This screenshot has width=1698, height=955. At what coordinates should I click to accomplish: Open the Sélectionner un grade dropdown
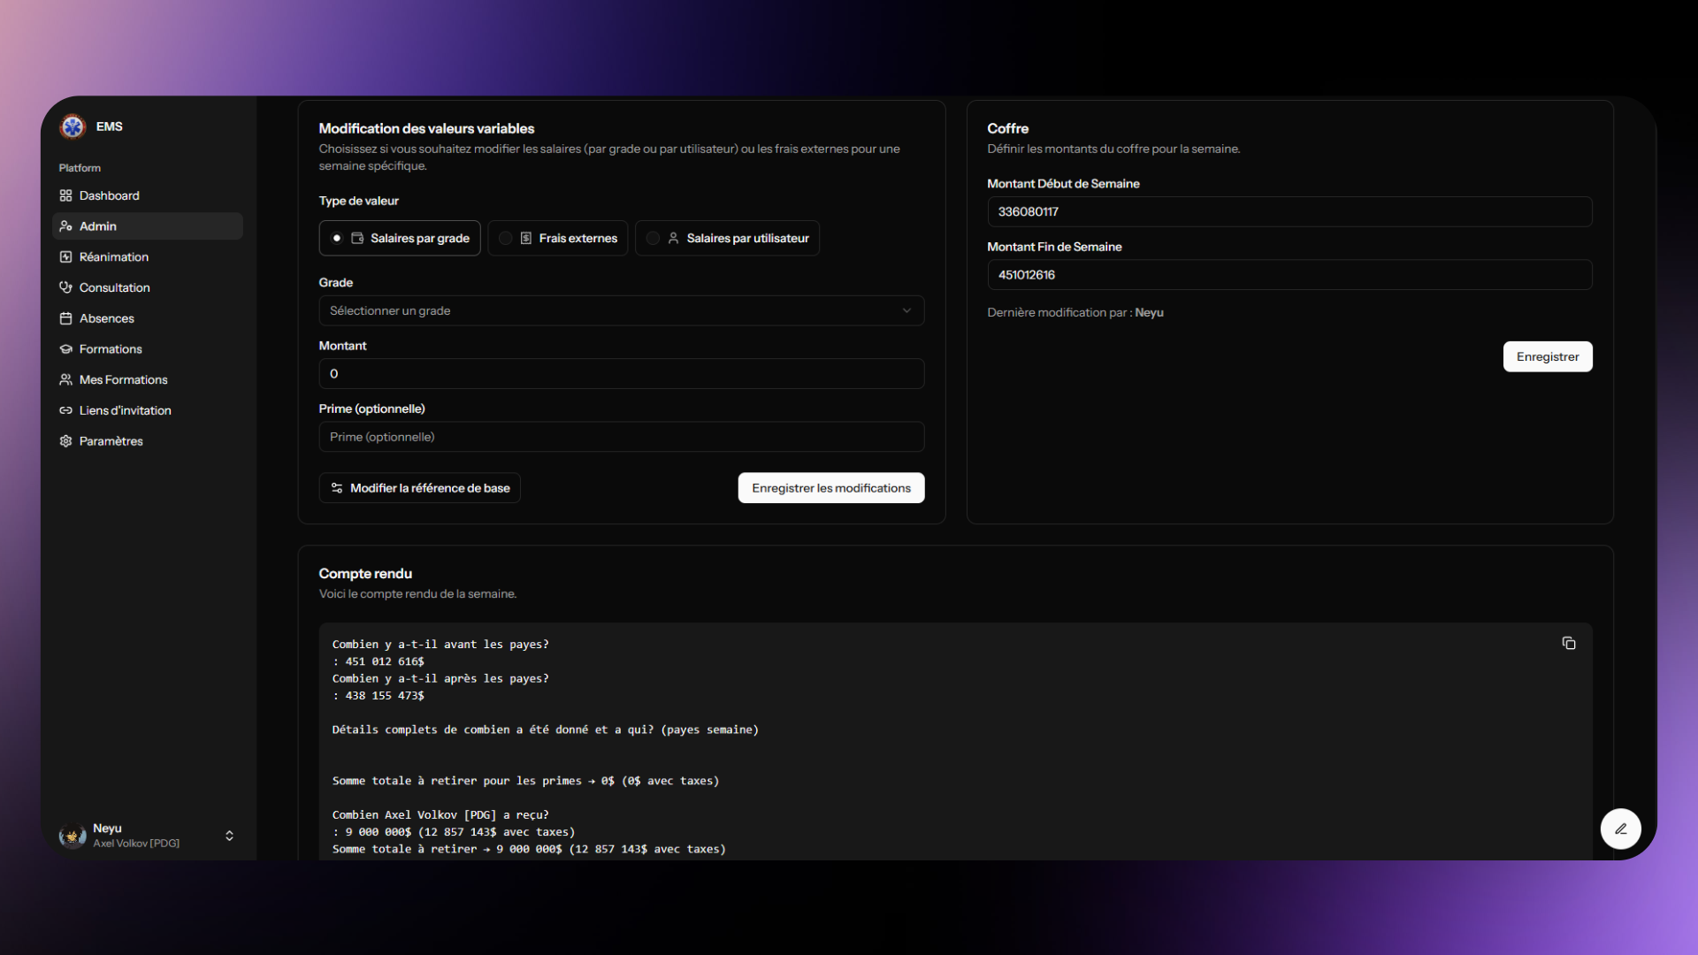click(621, 310)
